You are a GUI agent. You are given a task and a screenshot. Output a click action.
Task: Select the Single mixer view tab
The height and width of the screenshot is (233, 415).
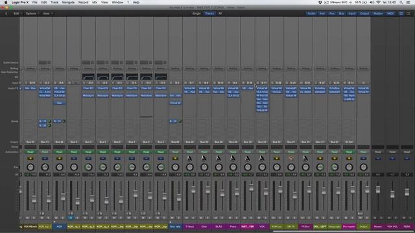(x=196, y=14)
